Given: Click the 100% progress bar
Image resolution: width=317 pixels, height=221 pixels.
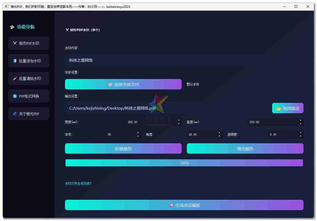Looking at the screenshot, I should (184, 163).
